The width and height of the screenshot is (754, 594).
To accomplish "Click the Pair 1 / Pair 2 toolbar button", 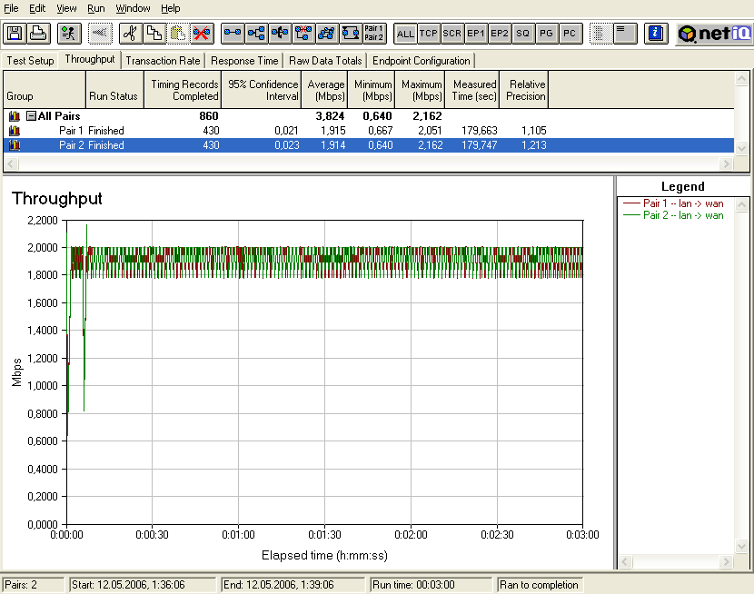I will pyautogui.click(x=374, y=34).
